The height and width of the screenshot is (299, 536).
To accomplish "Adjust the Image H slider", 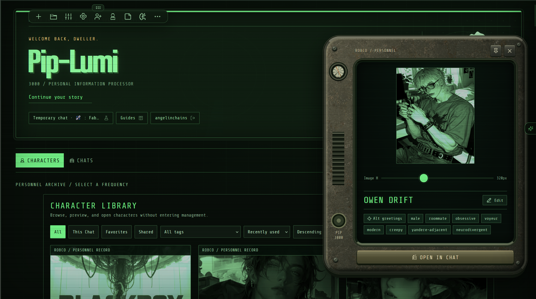I will (x=437, y=178).
